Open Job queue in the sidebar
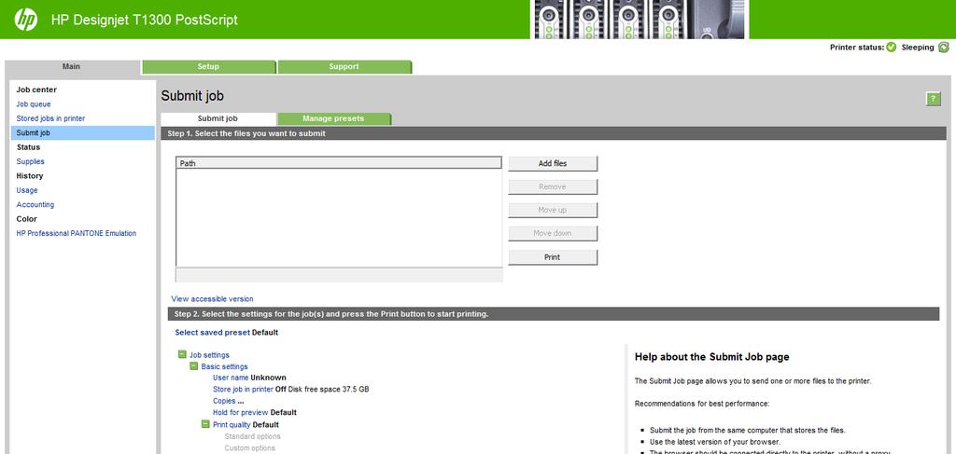The image size is (956, 454). tap(34, 104)
